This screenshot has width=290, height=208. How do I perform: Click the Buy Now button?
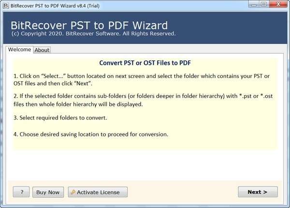tap(48, 192)
